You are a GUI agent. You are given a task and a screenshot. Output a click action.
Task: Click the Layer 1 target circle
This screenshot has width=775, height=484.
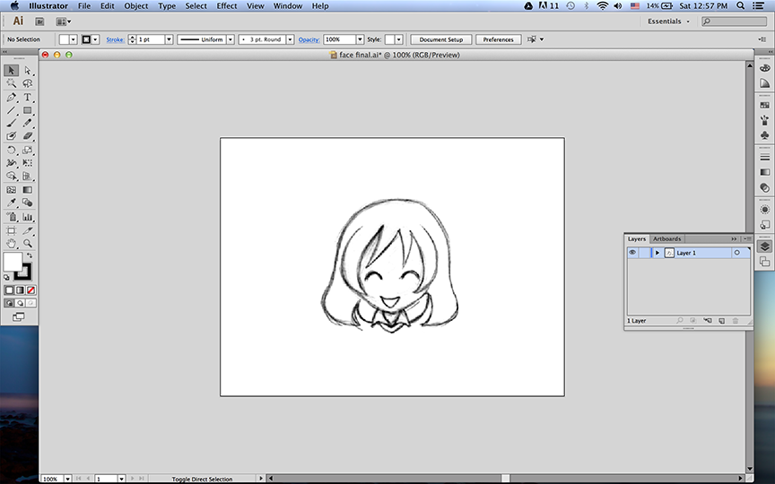click(737, 253)
